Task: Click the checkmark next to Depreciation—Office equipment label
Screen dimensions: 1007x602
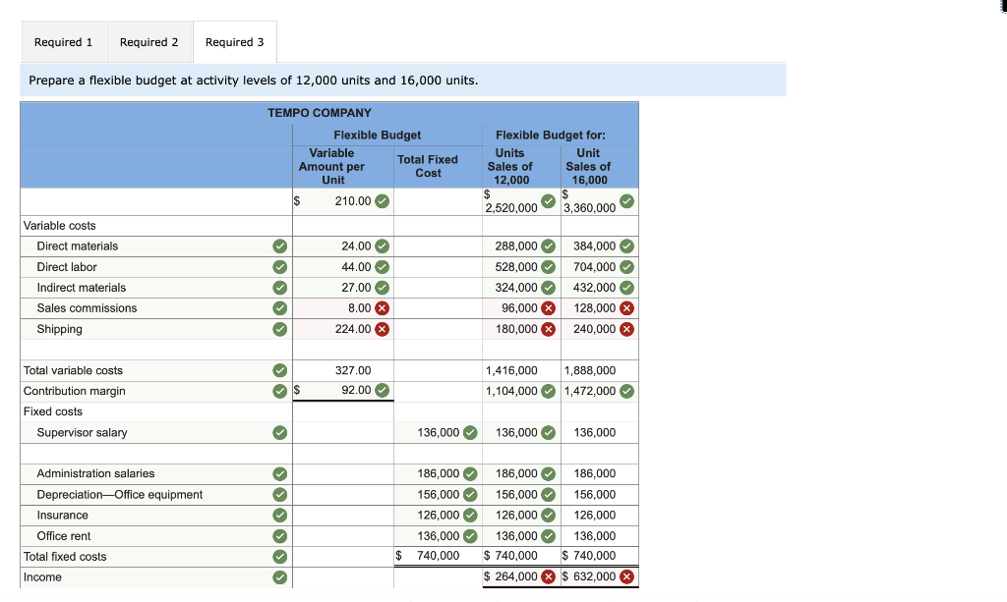Action: 280,494
